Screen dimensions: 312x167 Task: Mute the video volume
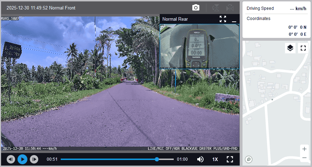click(x=200, y=159)
